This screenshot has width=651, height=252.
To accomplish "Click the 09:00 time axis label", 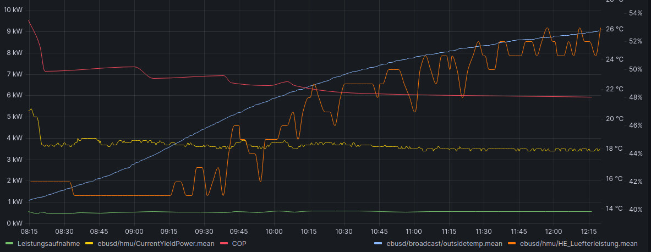I will click(134, 232).
